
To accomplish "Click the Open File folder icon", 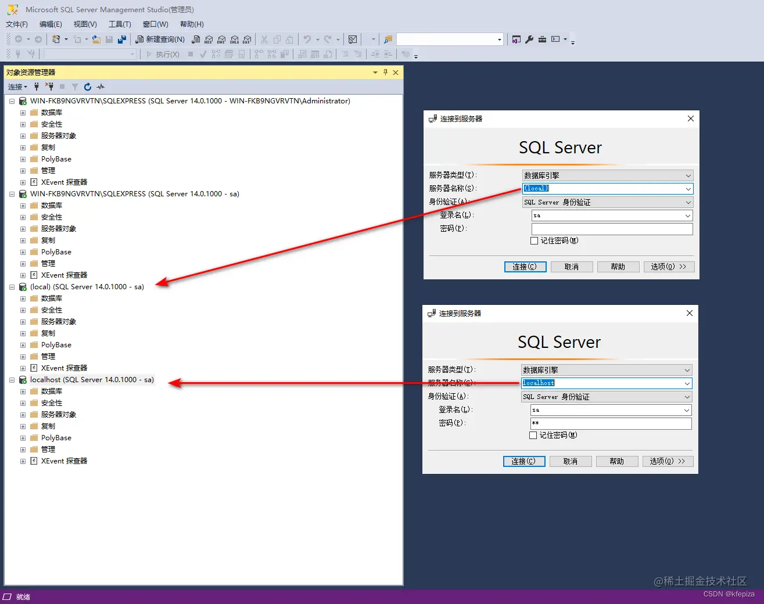I will [96, 39].
